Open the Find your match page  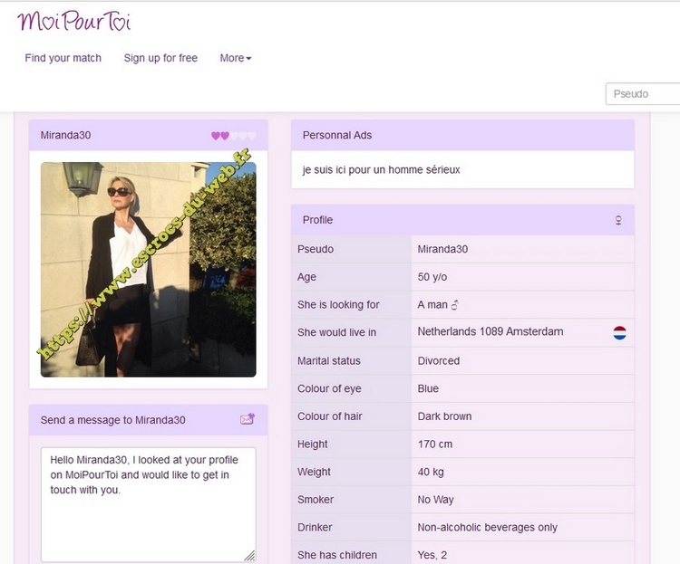[x=63, y=58]
